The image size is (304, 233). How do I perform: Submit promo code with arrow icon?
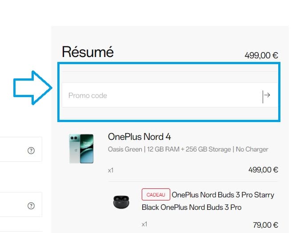pyautogui.click(x=267, y=95)
